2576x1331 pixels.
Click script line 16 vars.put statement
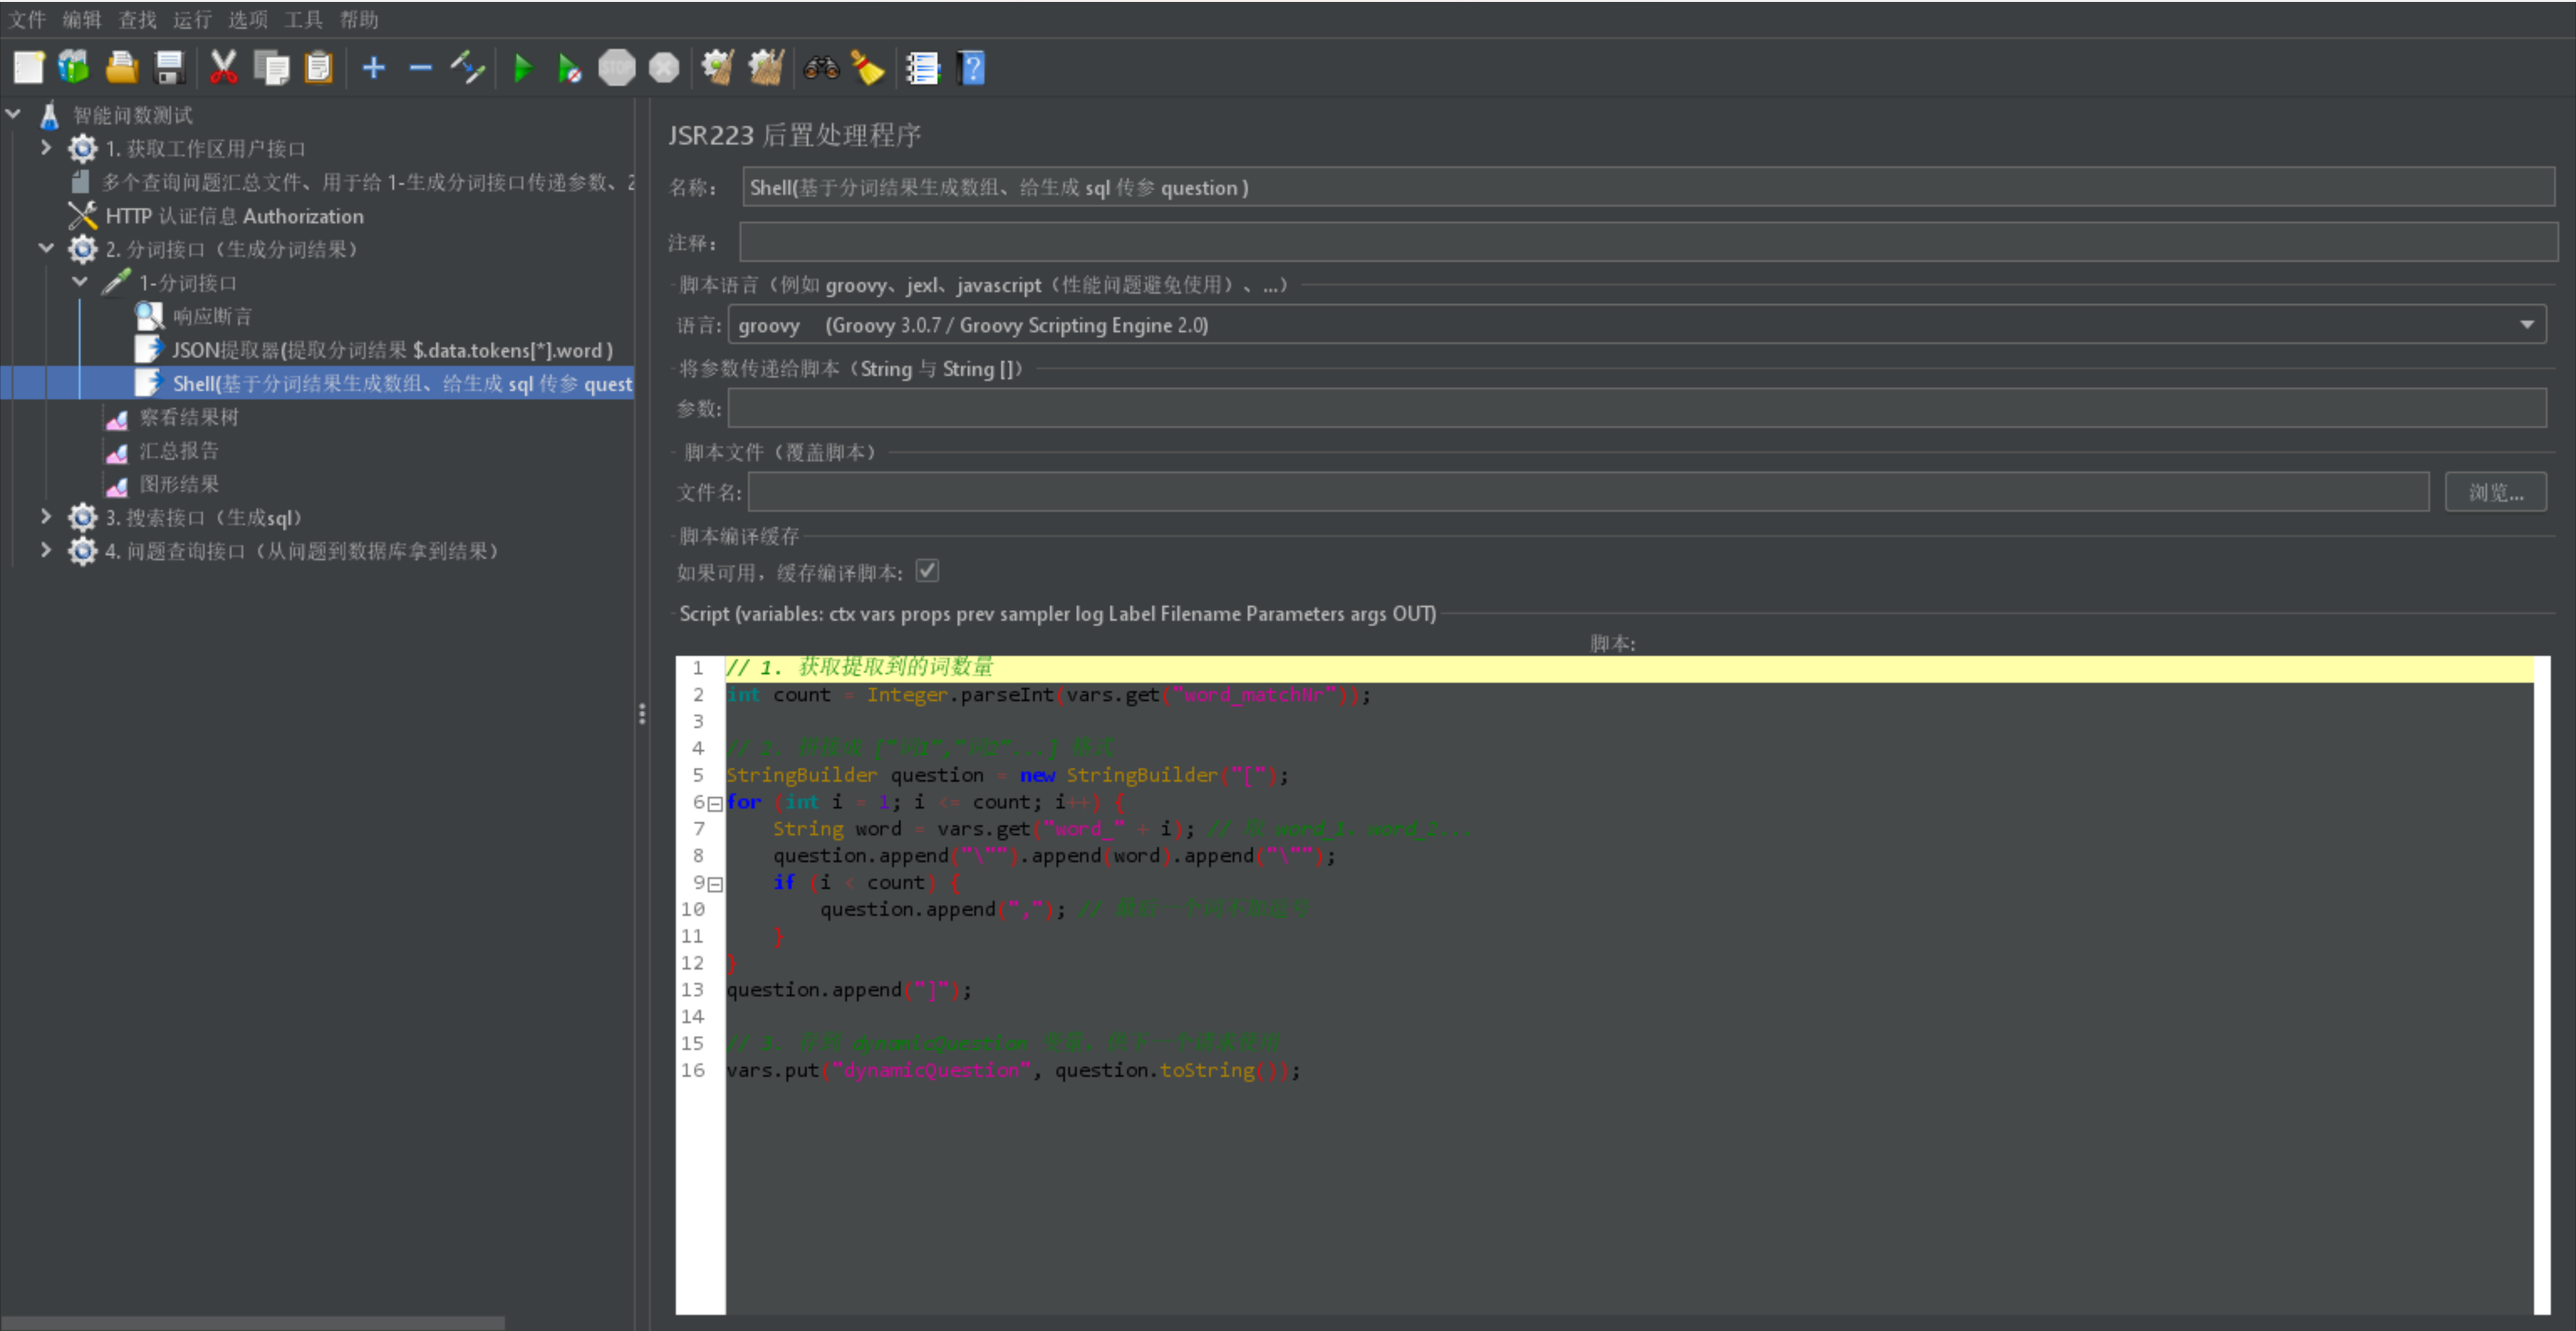click(x=1013, y=1070)
